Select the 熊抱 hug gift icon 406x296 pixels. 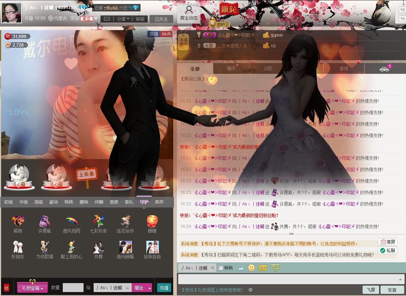coord(18,221)
